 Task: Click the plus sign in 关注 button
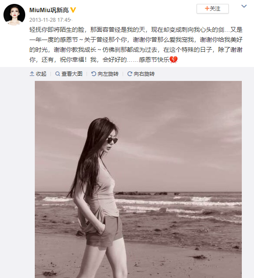click(x=207, y=8)
